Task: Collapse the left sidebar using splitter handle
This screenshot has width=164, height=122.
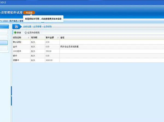Action: click(x=11, y=96)
